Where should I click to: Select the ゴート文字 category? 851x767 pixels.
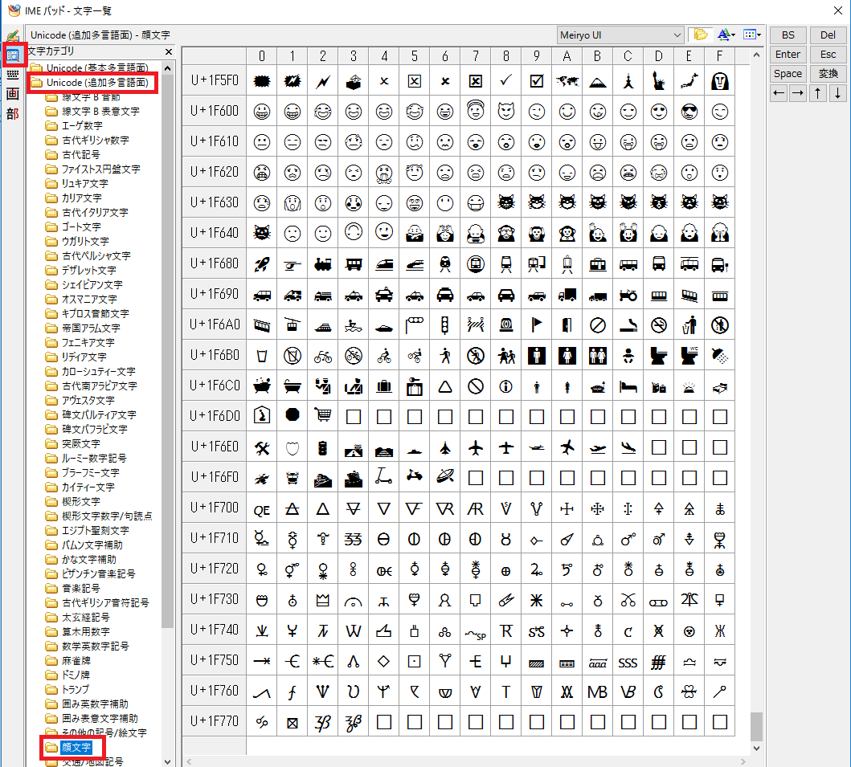(x=74, y=226)
